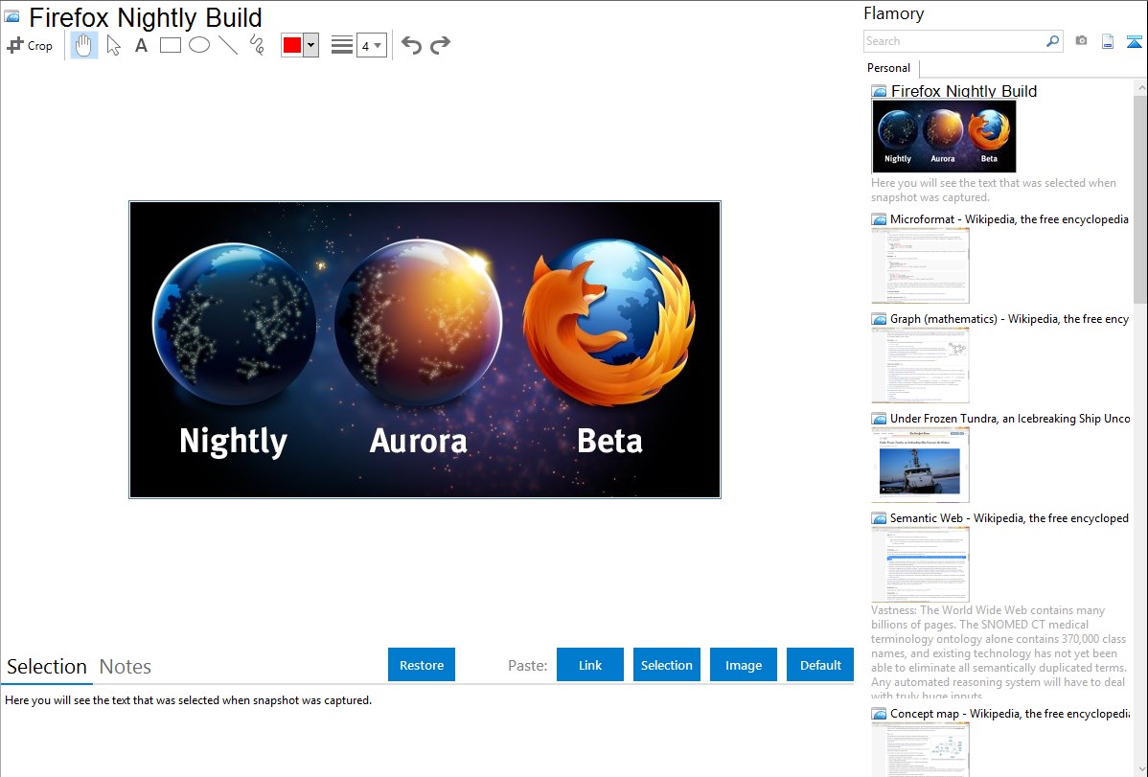This screenshot has width=1148, height=777.
Task: Choose the arrow pointer tool
Action: pos(113,45)
